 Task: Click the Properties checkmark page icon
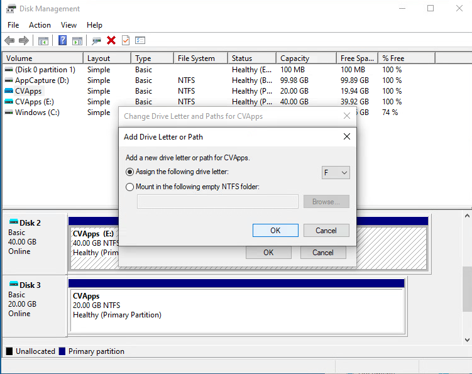[126, 40]
